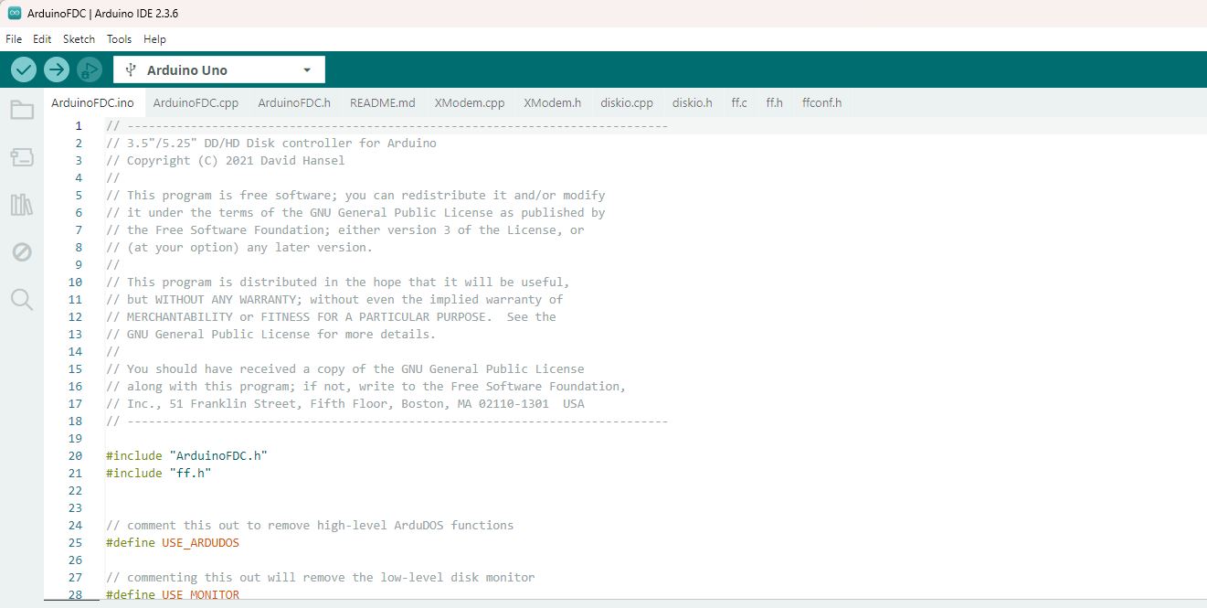This screenshot has height=608, width=1207.
Task: Switch to the XModem.h tab
Action: click(x=552, y=103)
